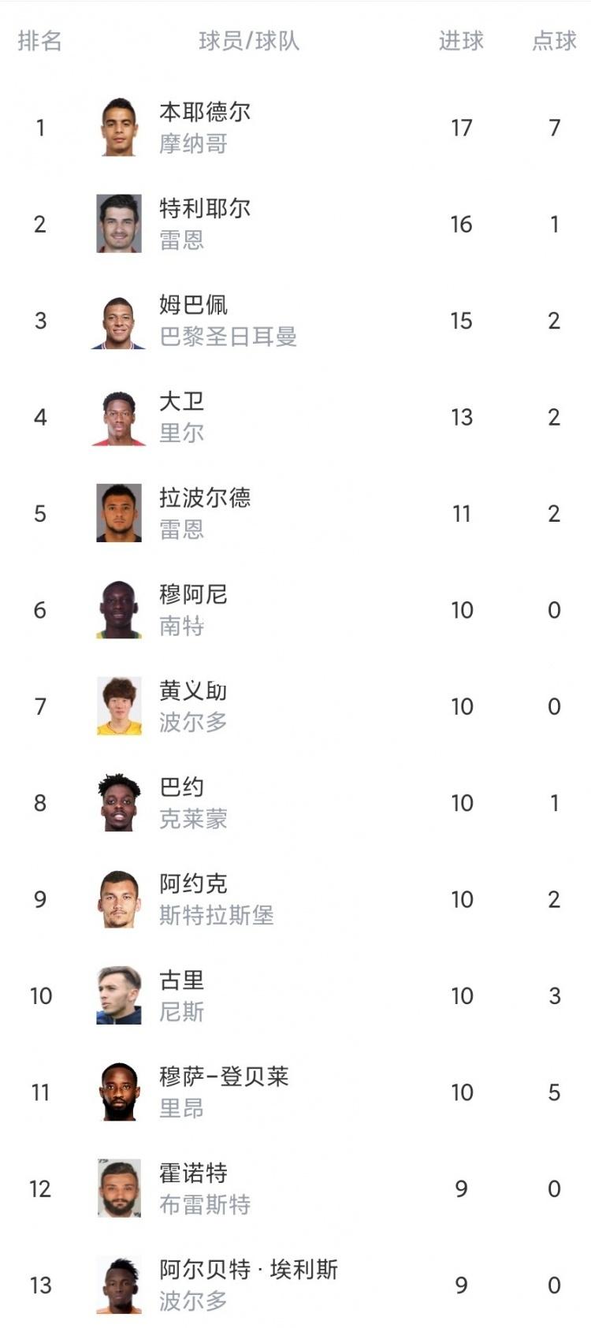Select 古里 player headshot from 尼斯

point(119,995)
